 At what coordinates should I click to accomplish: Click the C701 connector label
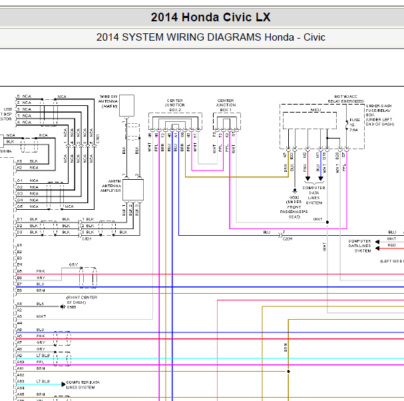click(x=98, y=139)
